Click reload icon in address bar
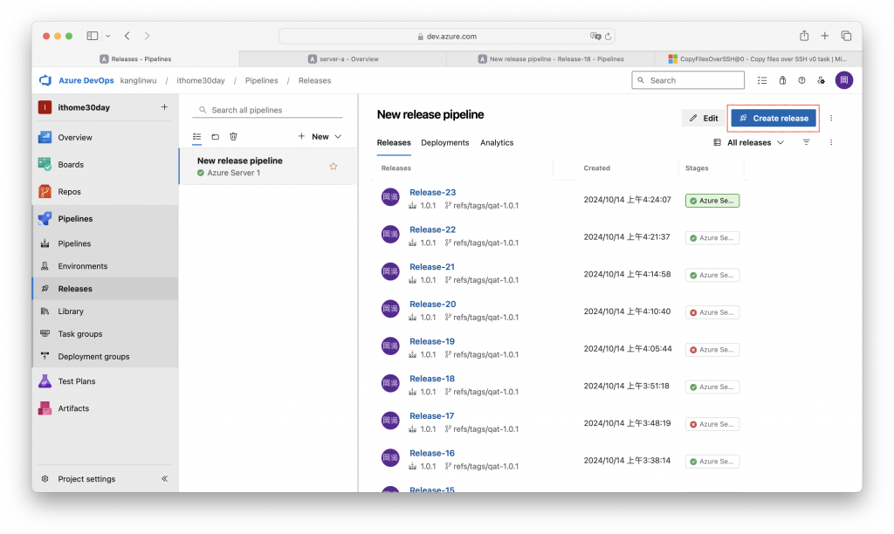 tap(609, 37)
